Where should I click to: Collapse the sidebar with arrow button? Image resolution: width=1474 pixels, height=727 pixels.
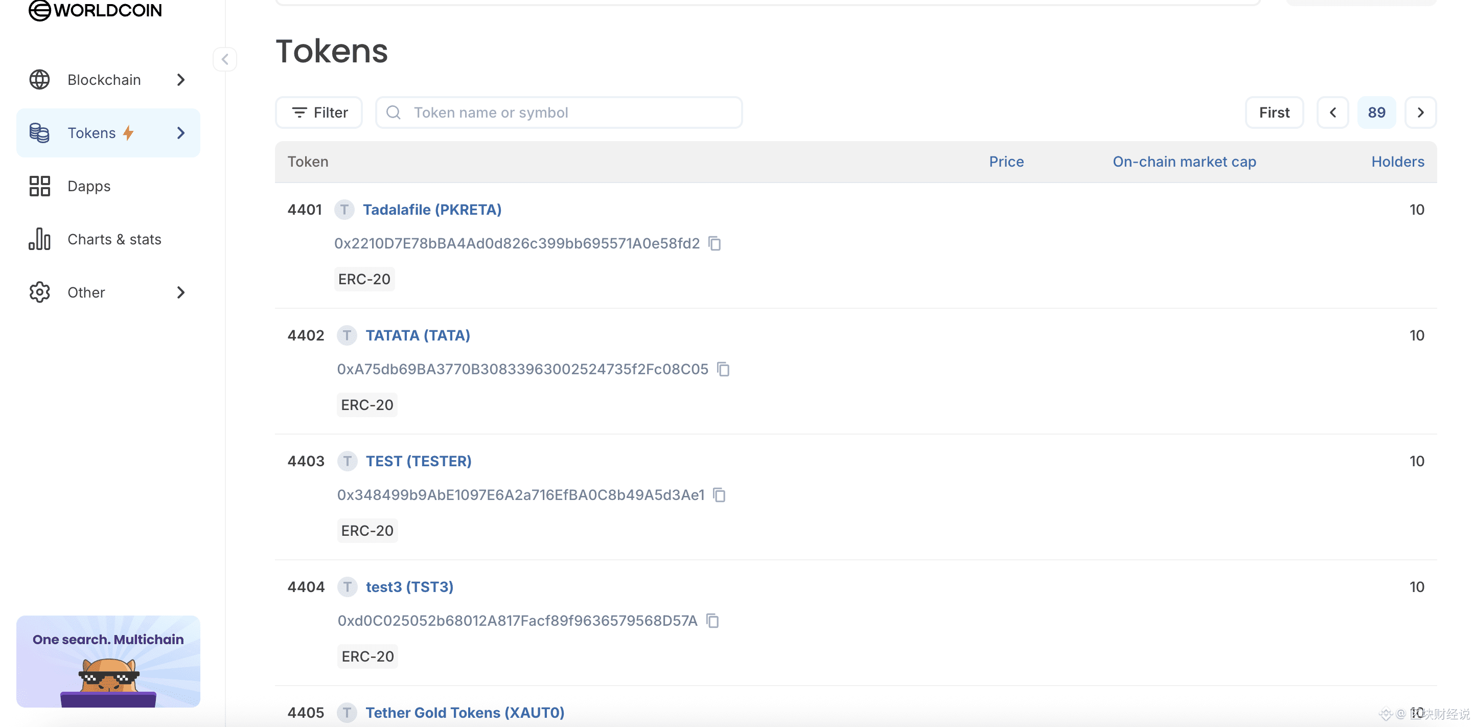tap(225, 59)
